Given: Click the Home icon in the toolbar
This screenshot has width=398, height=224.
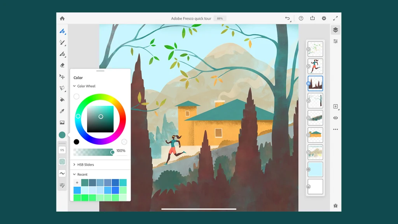Looking at the screenshot, I should click(x=62, y=18).
